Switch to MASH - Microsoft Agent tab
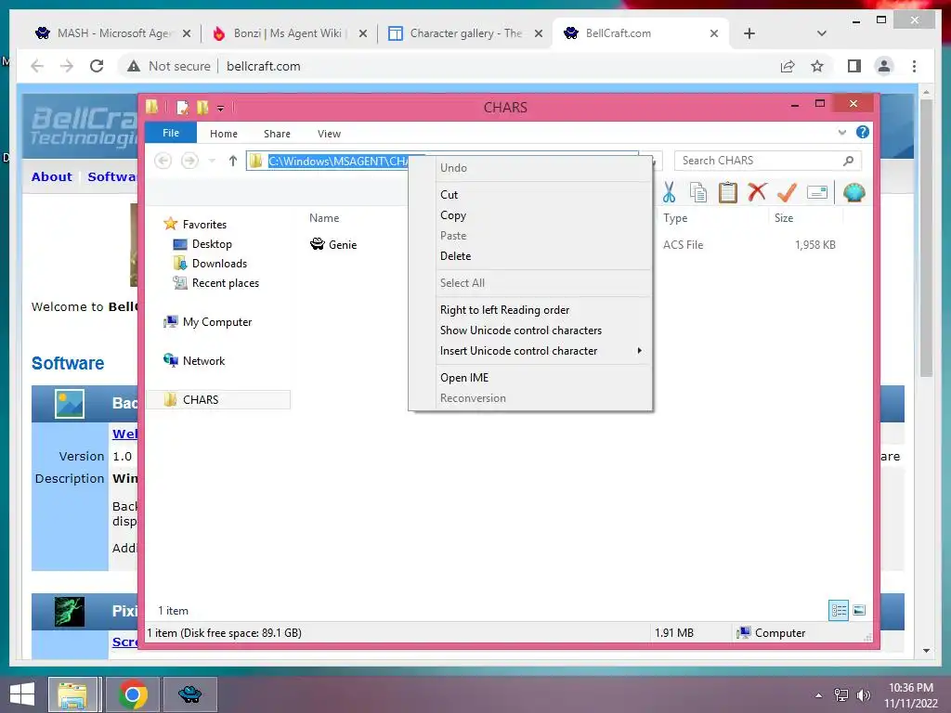The image size is (951, 713). pyautogui.click(x=113, y=33)
